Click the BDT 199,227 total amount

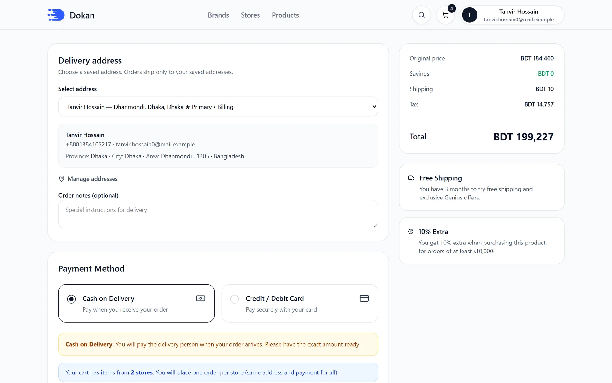click(x=523, y=137)
